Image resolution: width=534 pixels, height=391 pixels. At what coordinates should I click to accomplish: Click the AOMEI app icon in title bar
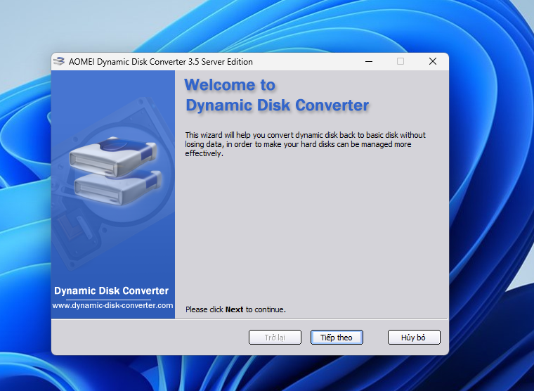click(59, 61)
